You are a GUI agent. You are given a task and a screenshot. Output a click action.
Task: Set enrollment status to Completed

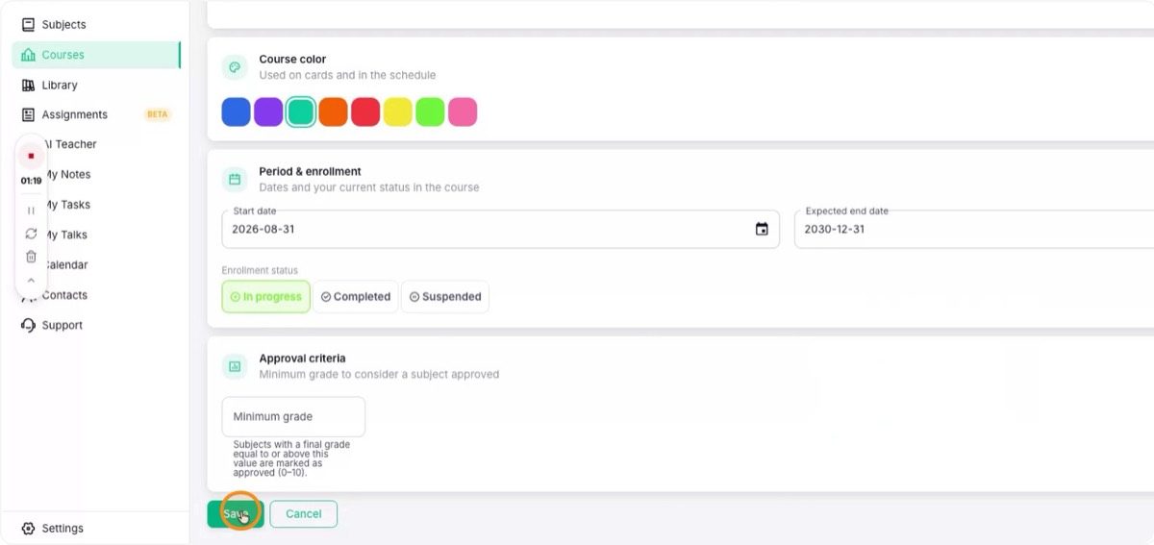tap(356, 297)
